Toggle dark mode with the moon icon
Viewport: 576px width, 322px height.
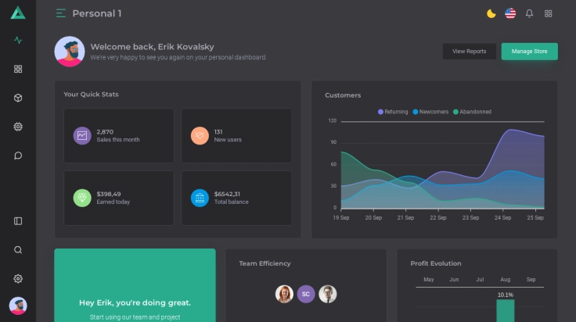pyautogui.click(x=491, y=13)
